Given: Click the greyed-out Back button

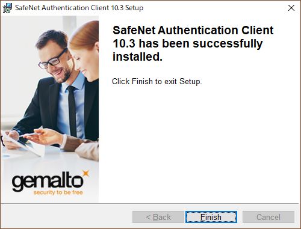Looking at the screenshot, I should (x=158, y=217).
